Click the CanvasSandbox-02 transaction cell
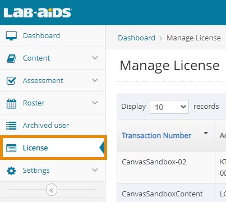The height and width of the screenshot is (202, 226). 166,167
